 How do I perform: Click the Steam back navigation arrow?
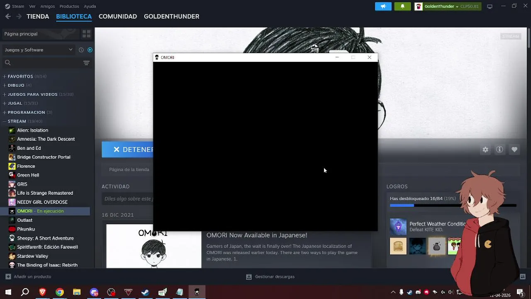tap(8, 17)
